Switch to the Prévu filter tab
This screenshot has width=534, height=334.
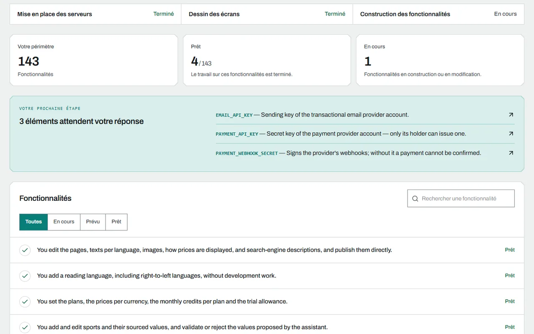coord(93,222)
